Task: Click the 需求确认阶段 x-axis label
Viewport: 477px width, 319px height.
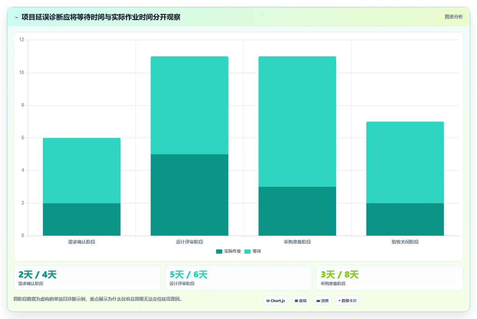Action: pyautogui.click(x=82, y=242)
